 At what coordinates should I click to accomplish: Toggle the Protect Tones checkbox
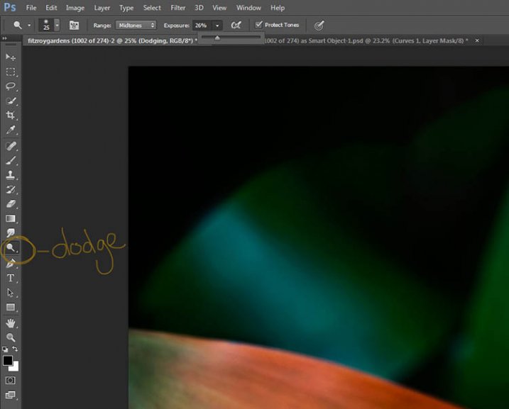tap(258, 25)
